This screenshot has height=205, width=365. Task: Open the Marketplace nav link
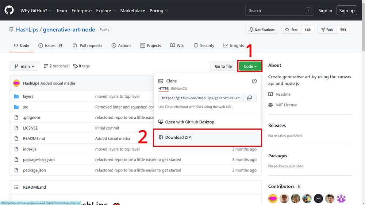point(133,11)
